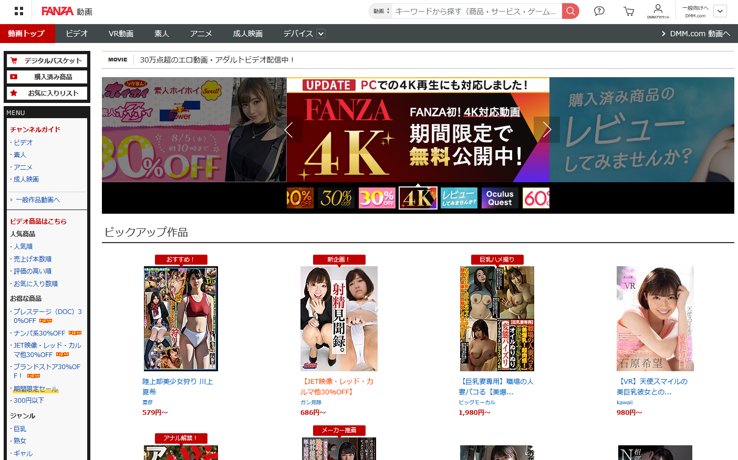
Task: Expand the 一般作品動画へ sidebar arrow
Action: (x=12, y=200)
